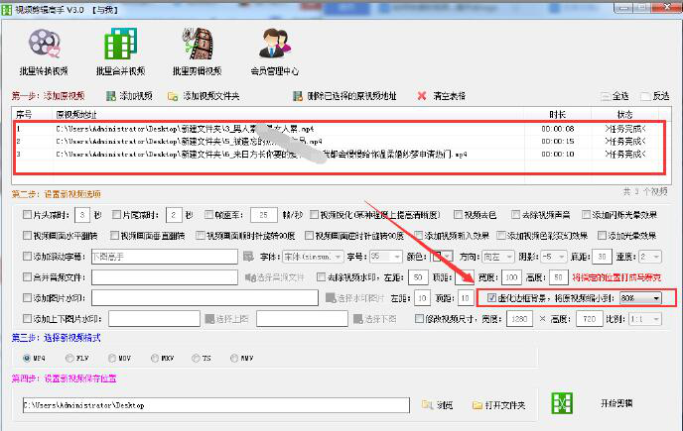Click 打开文件夹 open folder button
This screenshot has height=431, width=683.
[498, 405]
